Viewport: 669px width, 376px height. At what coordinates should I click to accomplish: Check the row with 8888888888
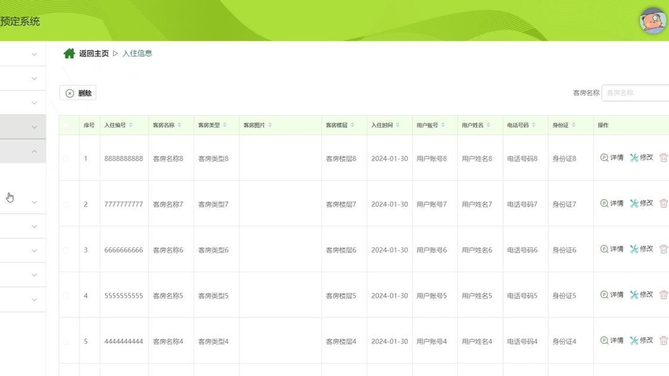pyautogui.click(x=66, y=158)
